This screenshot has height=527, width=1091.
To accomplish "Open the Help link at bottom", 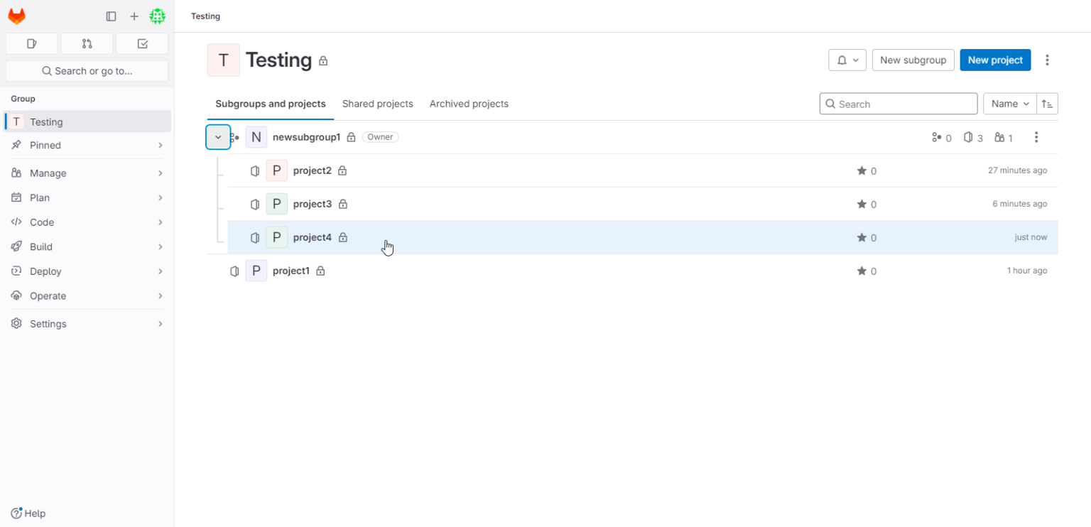I will pos(28,513).
